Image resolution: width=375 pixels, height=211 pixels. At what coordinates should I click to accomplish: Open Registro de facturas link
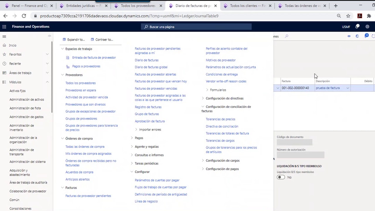[x=148, y=107]
